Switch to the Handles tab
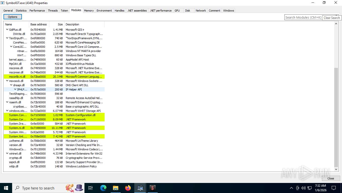 pyautogui.click(x=119, y=11)
